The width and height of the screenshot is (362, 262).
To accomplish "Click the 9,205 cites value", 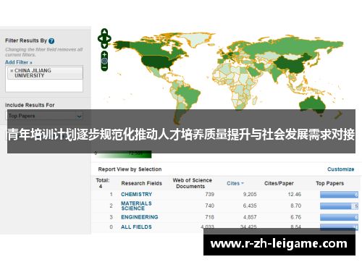I will click(250, 194).
